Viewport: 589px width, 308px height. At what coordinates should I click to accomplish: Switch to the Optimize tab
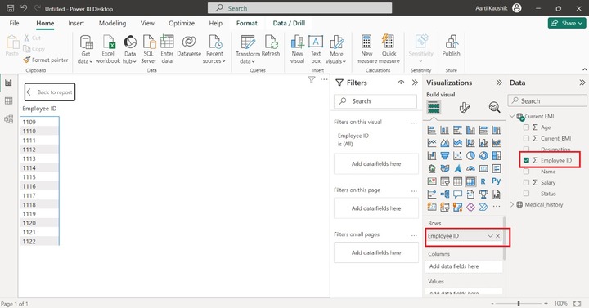(x=182, y=23)
